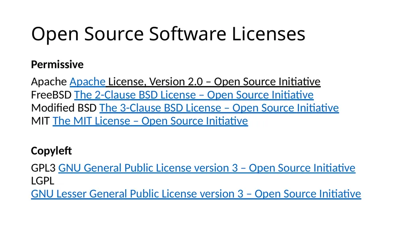Open the blue Apache hyperlink

pyautogui.click(x=87, y=82)
